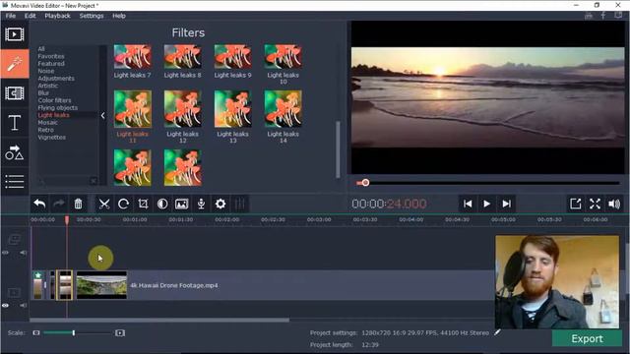This screenshot has height=354, width=630.
Task: Skip to previous frame
Action: 468,204
